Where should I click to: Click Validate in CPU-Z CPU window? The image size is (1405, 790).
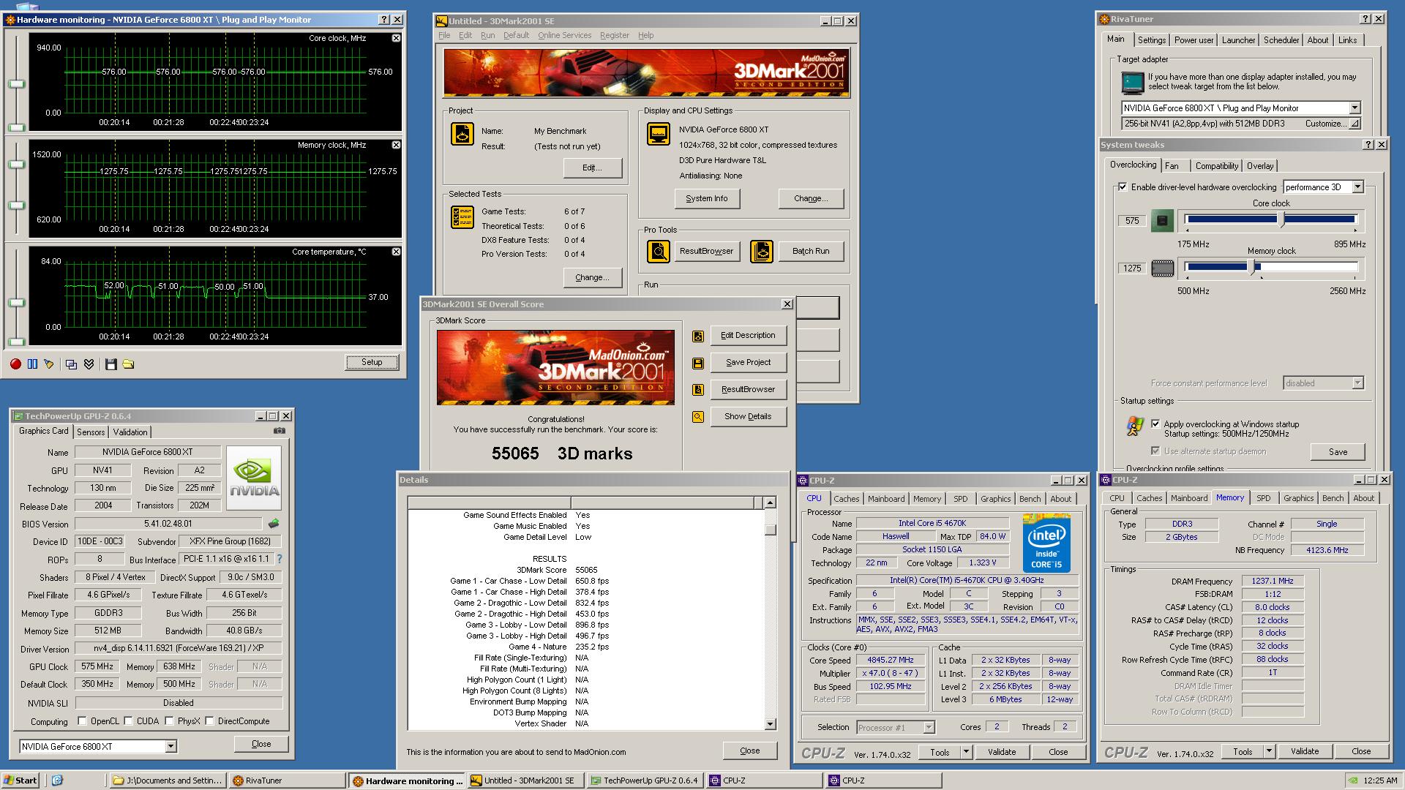pos(1002,751)
